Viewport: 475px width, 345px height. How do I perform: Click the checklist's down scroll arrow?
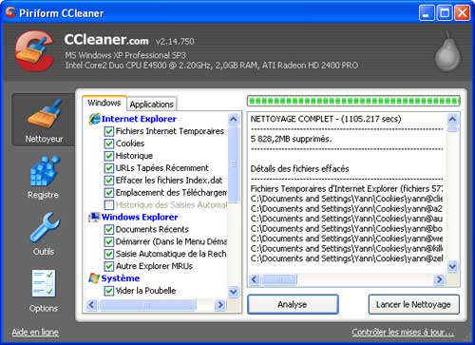click(x=233, y=291)
